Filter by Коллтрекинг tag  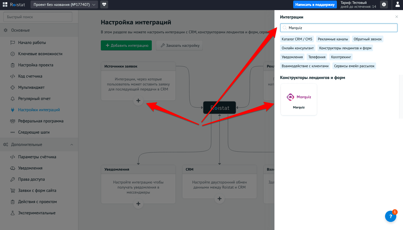pos(341,57)
